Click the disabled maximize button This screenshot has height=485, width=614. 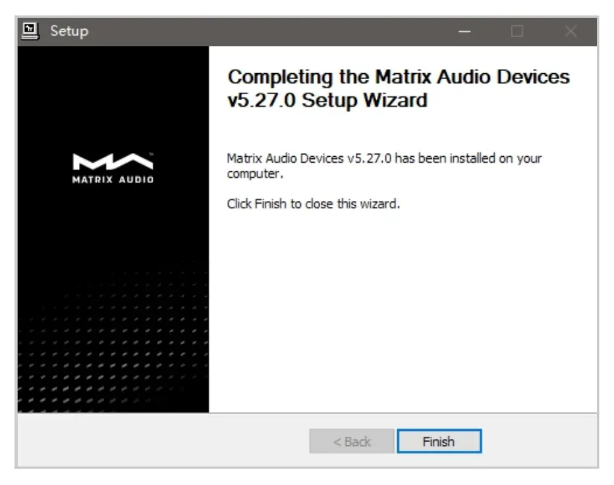click(517, 31)
